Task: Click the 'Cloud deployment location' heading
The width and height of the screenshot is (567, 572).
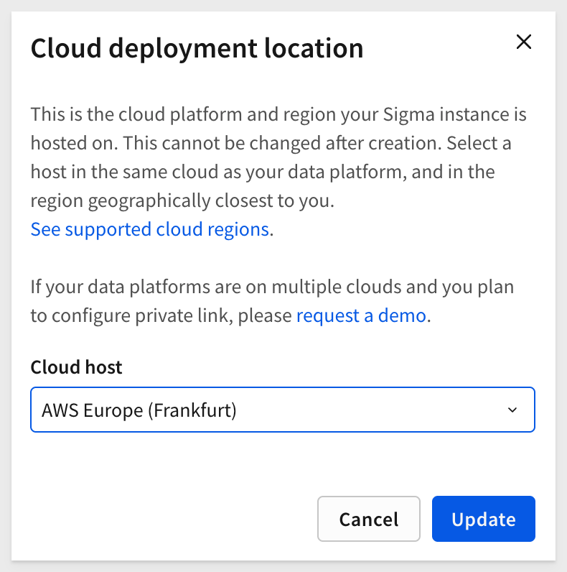Action: (197, 48)
